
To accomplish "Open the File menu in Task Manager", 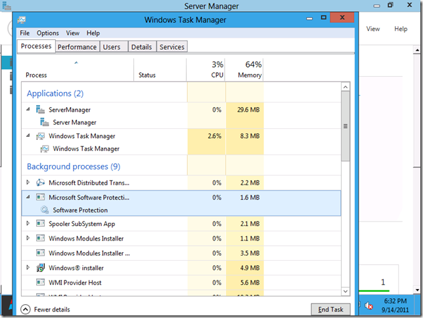I will (25, 33).
